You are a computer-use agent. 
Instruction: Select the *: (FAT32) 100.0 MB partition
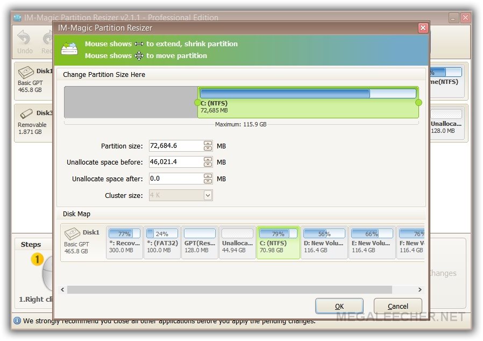[x=162, y=243]
